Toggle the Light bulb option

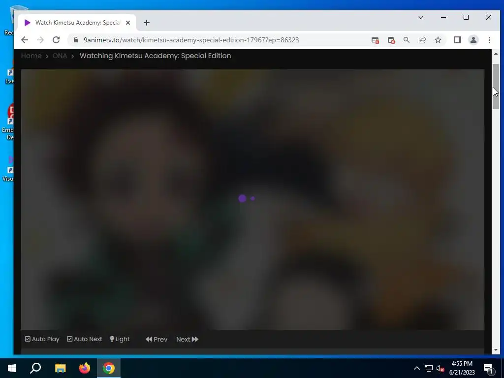coord(120,339)
